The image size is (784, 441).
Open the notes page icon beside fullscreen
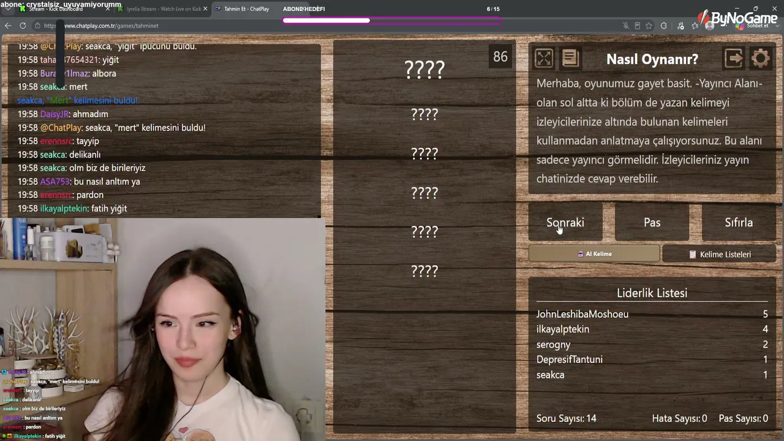570,58
